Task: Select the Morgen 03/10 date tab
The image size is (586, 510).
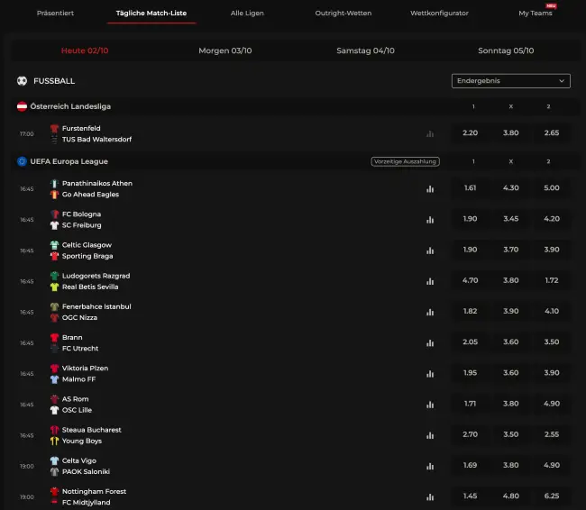Action: (224, 50)
